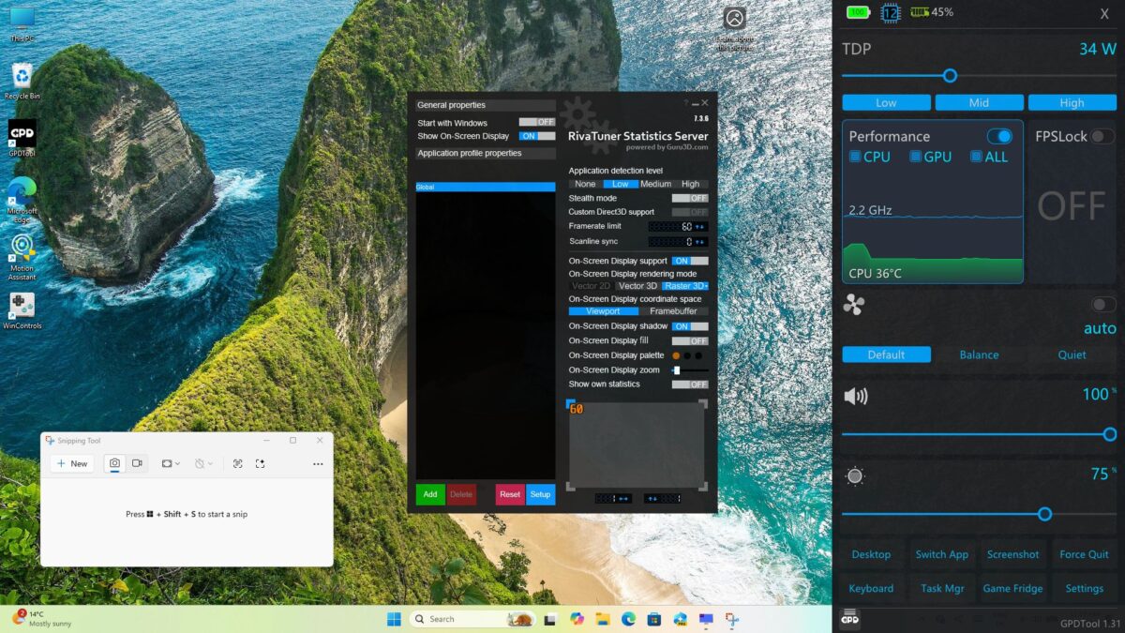Click the brightness icon in GPDTool
Viewport: 1125px width, 633px height.
tap(855, 475)
